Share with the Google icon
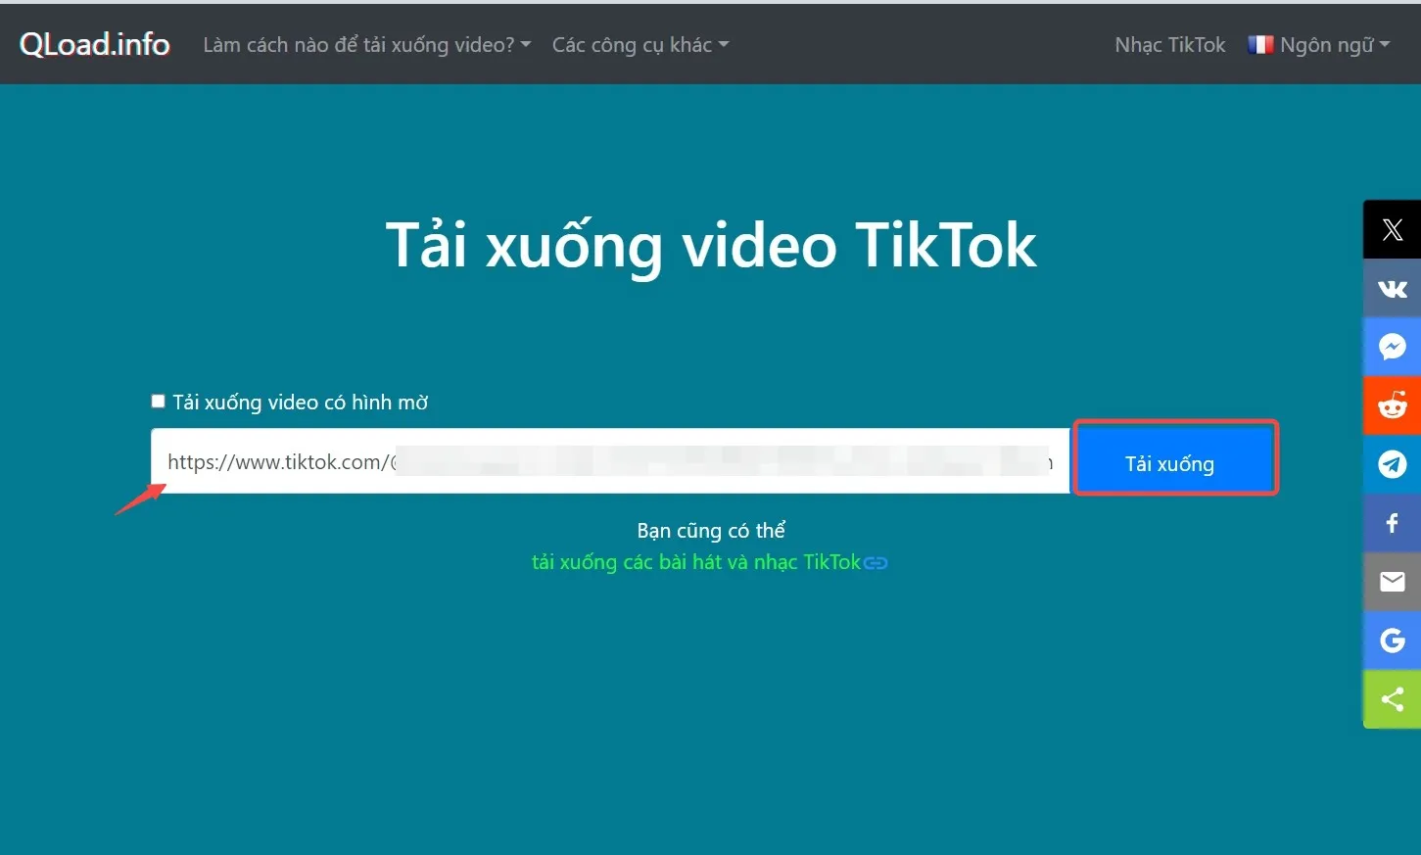This screenshot has width=1421, height=855. [1392, 641]
